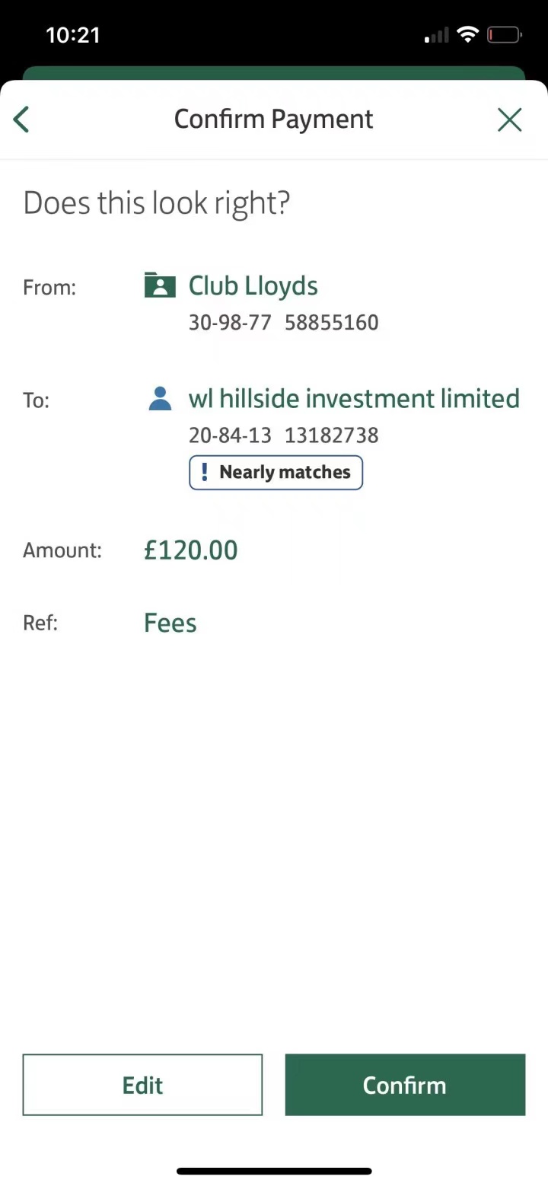Tap payee account number 13182738
The image size is (548, 1186).
(331, 435)
